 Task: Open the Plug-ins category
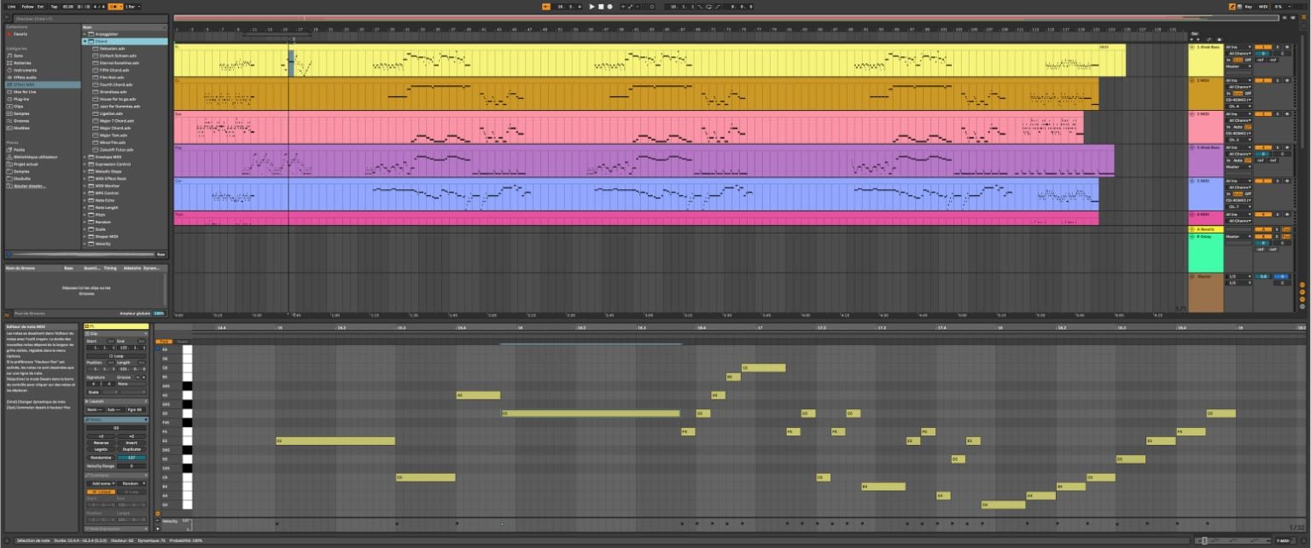point(21,99)
